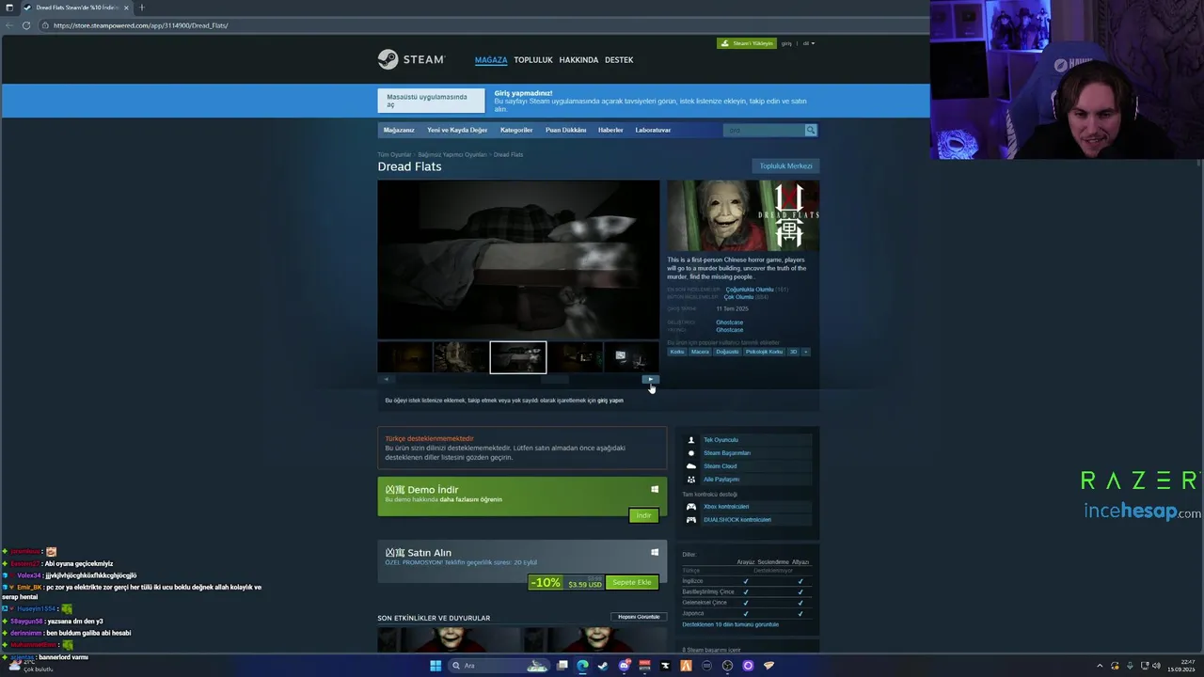The image size is (1204, 677).
Task: Expand more tags with plus button
Action: click(x=805, y=352)
